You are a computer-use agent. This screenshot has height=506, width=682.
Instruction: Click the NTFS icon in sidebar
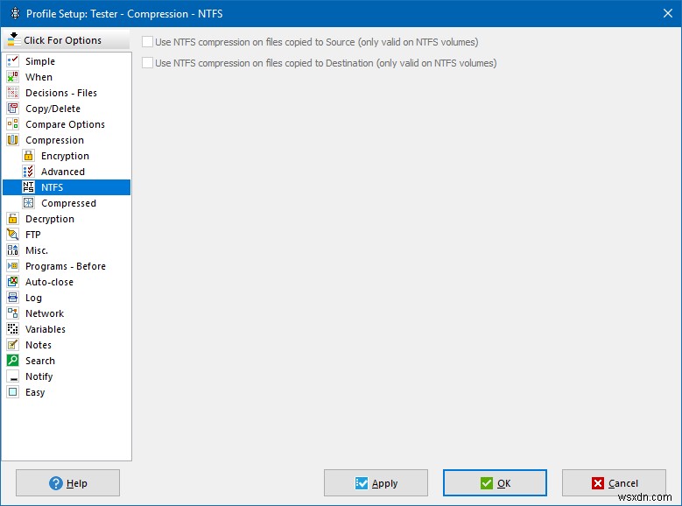click(x=28, y=187)
